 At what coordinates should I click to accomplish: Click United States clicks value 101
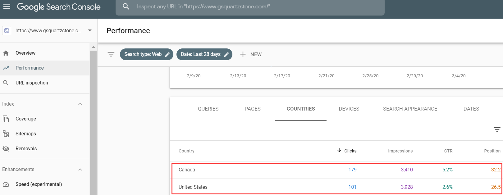click(x=352, y=187)
